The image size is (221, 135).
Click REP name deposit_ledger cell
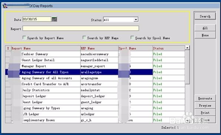pos(99,96)
